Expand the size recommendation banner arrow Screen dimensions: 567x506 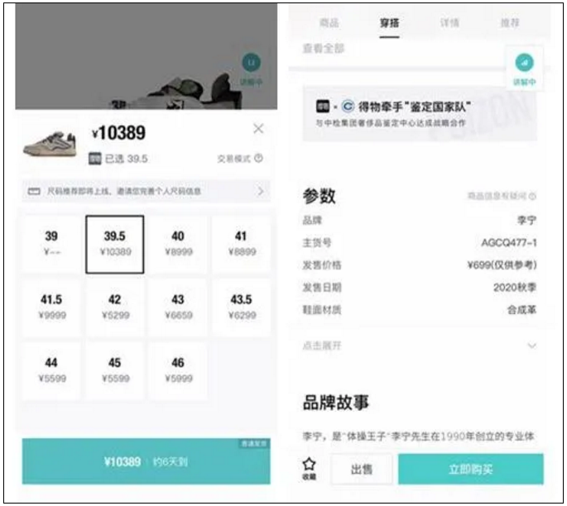(x=261, y=191)
